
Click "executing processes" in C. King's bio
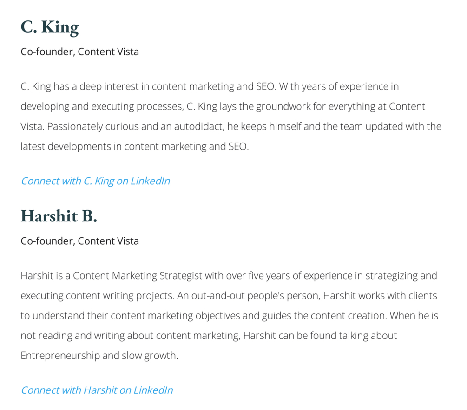coord(137,106)
